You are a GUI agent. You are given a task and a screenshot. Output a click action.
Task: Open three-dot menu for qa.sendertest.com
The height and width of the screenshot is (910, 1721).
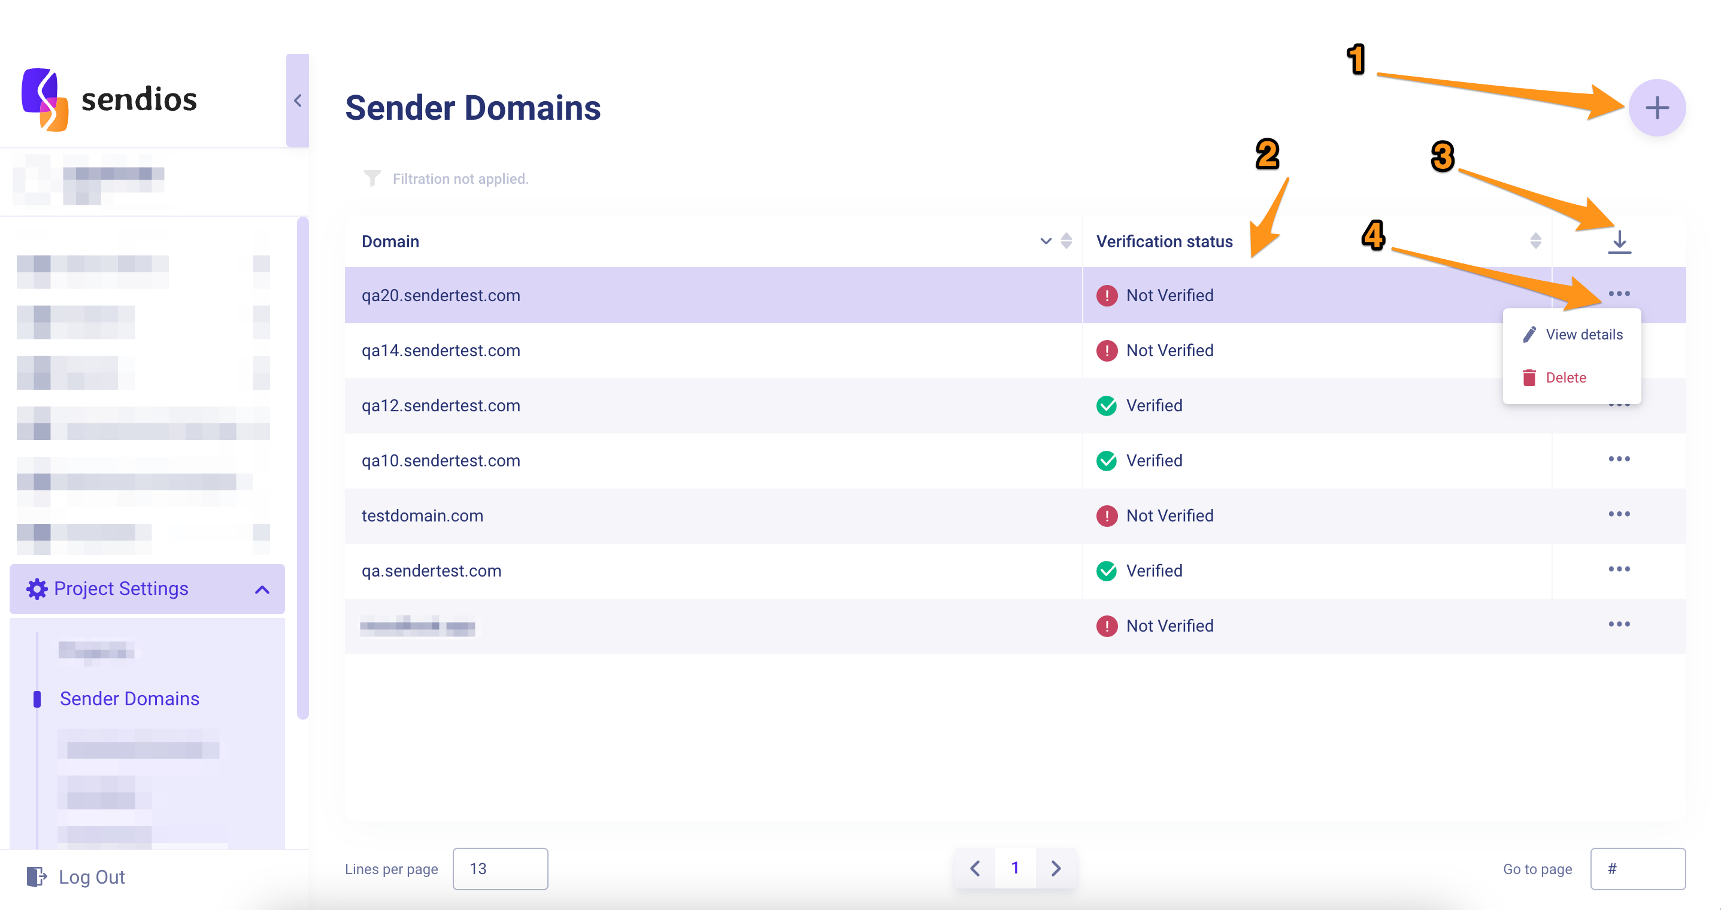click(1619, 569)
